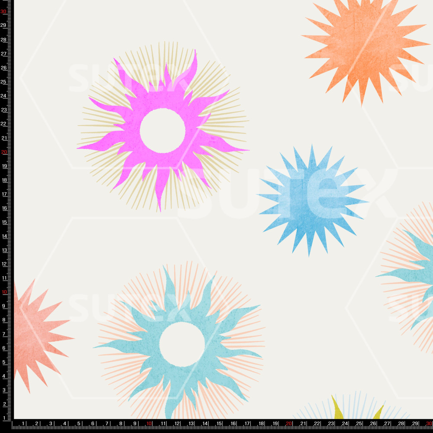Viewport: 433px width, 433px height.
Task: Click the 25 mark on the horizontal ruler
Action: [x=359, y=423]
